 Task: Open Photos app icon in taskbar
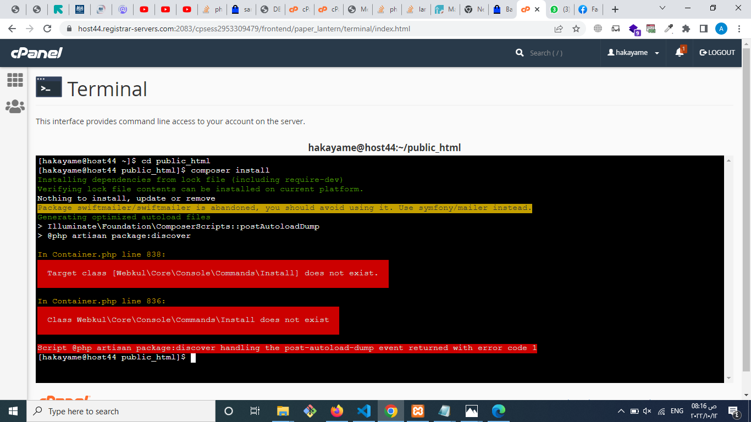pyautogui.click(x=472, y=411)
